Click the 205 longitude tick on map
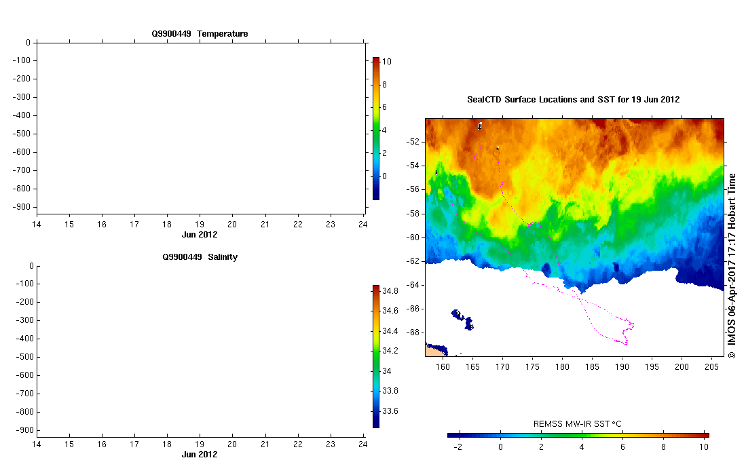Viewport: 746px width, 475px height. (711, 366)
